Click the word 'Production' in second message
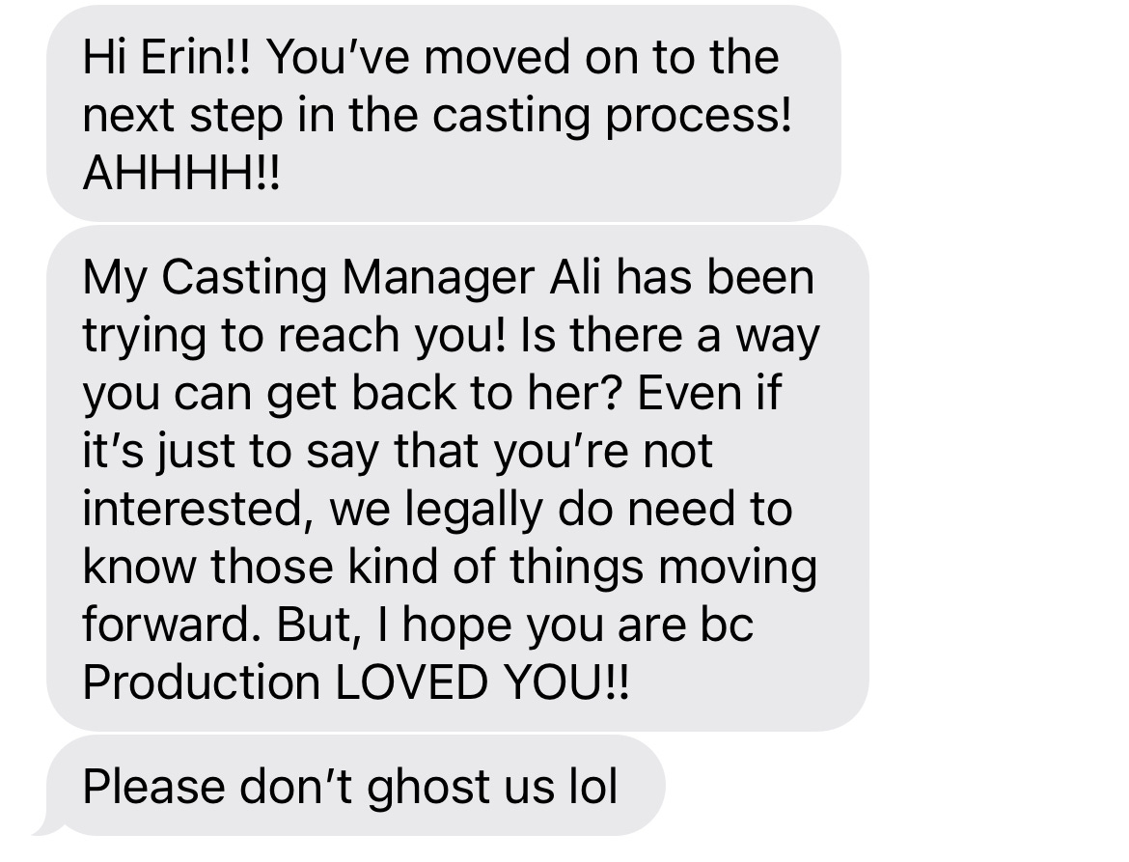1129x862 pixels. point(202,681)
